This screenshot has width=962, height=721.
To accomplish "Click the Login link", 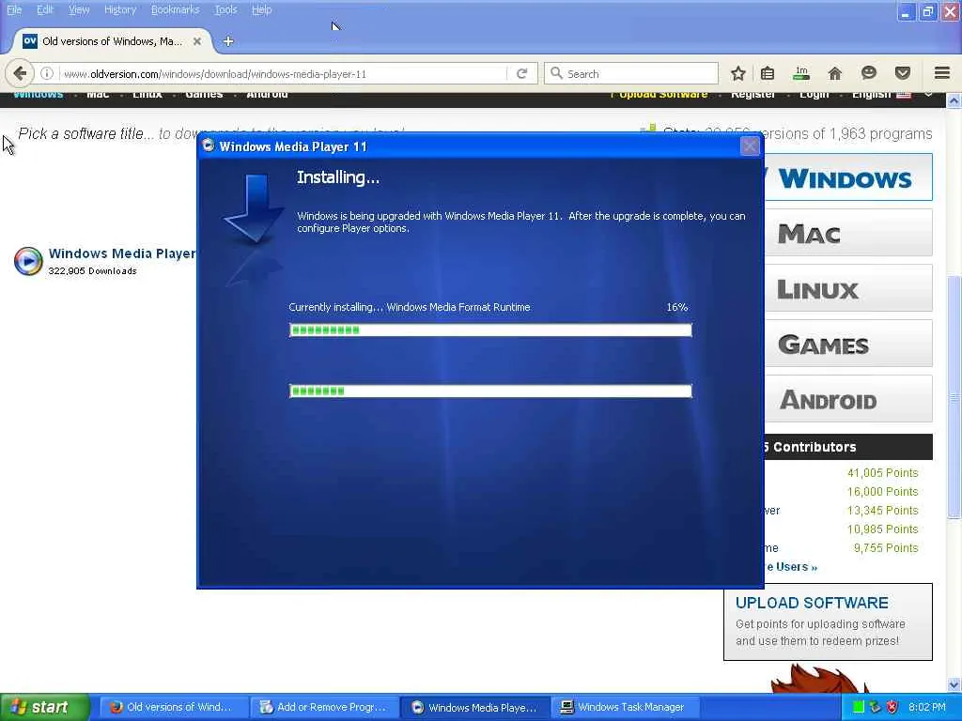I will [x=814, y=95].
